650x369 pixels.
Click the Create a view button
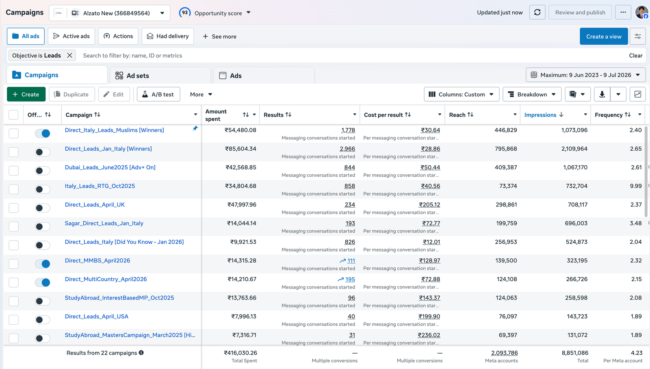[604, 36]
